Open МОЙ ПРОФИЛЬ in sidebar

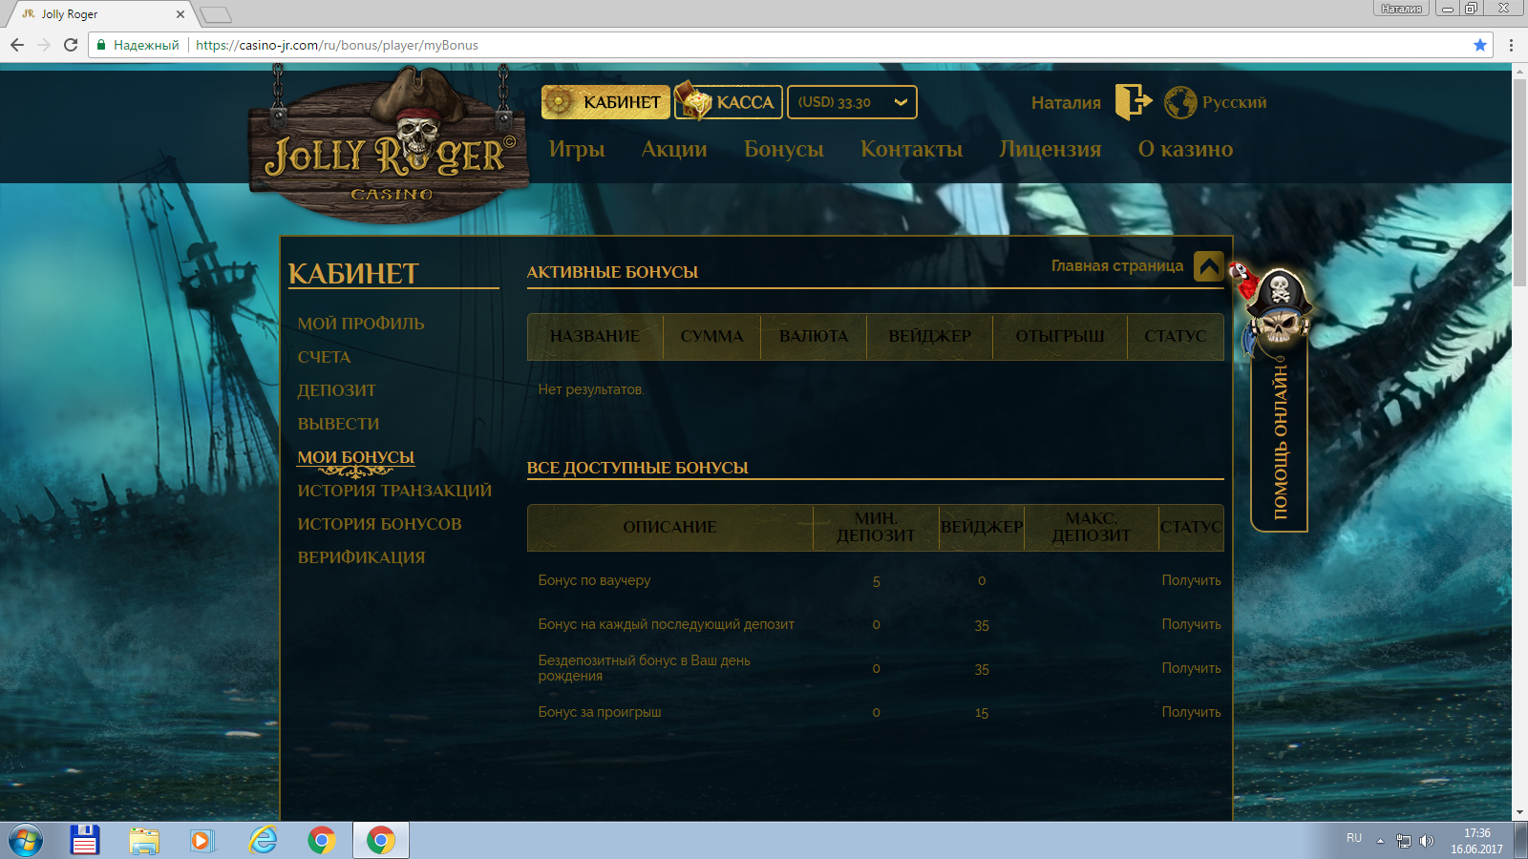pyautogui.click(x=361, y=324)
